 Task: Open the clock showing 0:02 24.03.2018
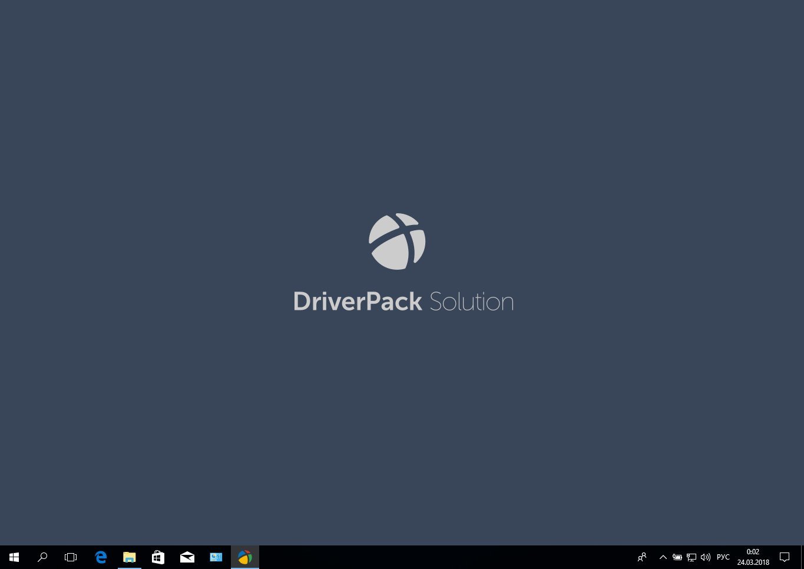coord(753,557)
